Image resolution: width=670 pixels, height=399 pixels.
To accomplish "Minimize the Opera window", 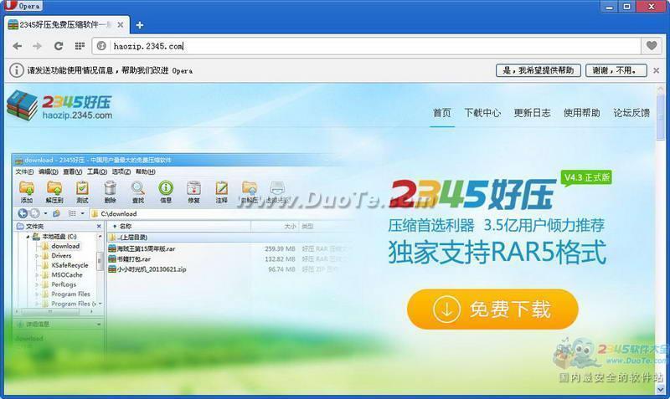I will (x=610, y=7).
